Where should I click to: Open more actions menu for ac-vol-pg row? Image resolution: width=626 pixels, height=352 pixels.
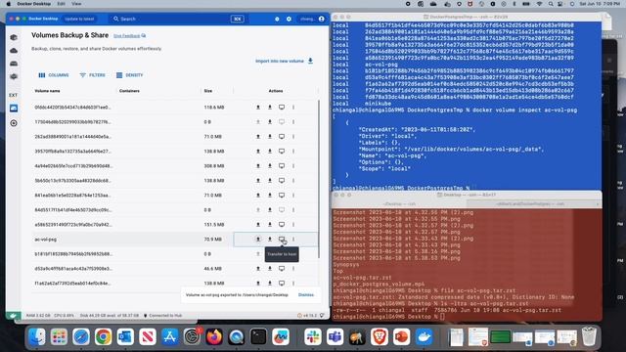tap(293, 240)
